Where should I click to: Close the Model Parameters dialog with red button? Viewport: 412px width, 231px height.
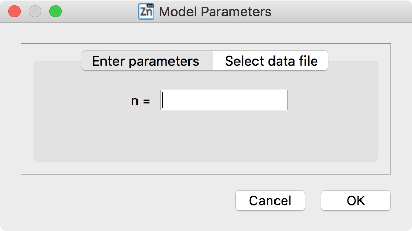(14, 11)
